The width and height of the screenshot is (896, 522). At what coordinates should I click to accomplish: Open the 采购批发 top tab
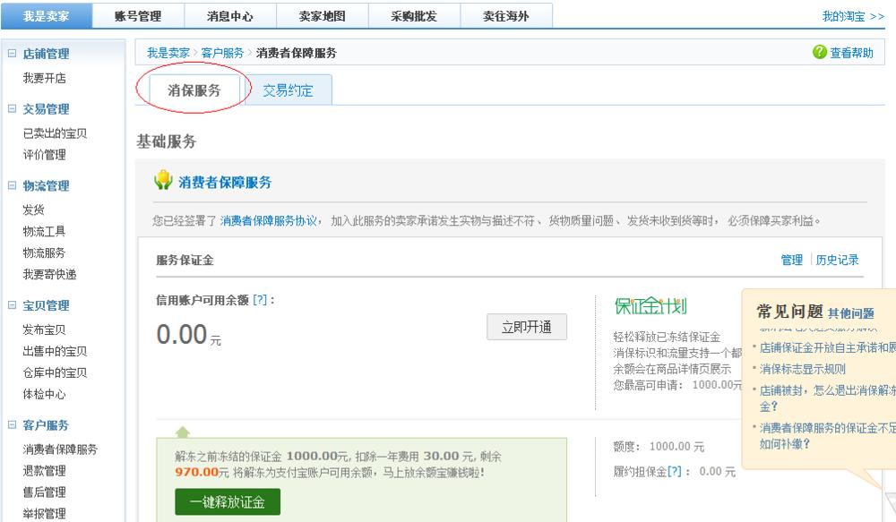pos(414,16)
